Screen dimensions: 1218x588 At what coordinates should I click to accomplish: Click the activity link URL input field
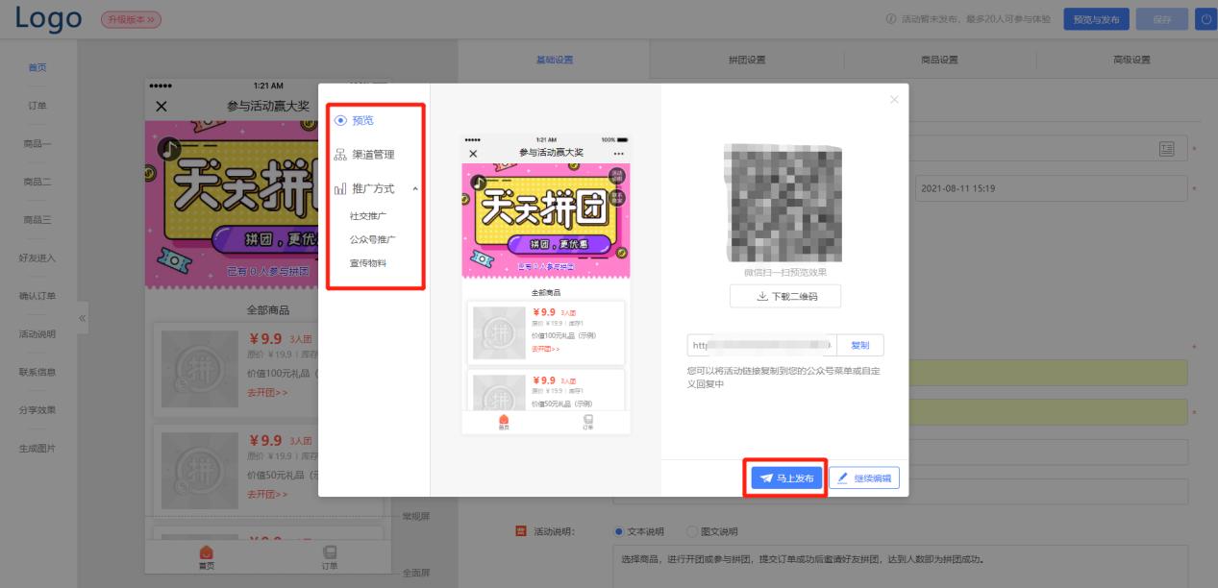tap(759, 345)
